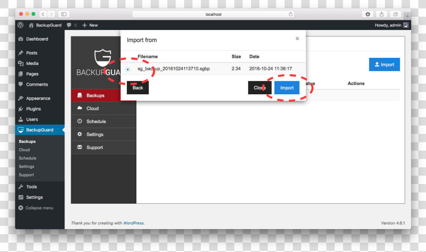Click the browser forward arrow
This screenshot has height=252, width=426.
pos(51,14)
